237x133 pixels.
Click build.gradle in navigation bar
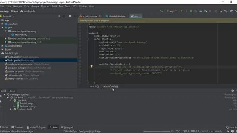coord(28,11)
